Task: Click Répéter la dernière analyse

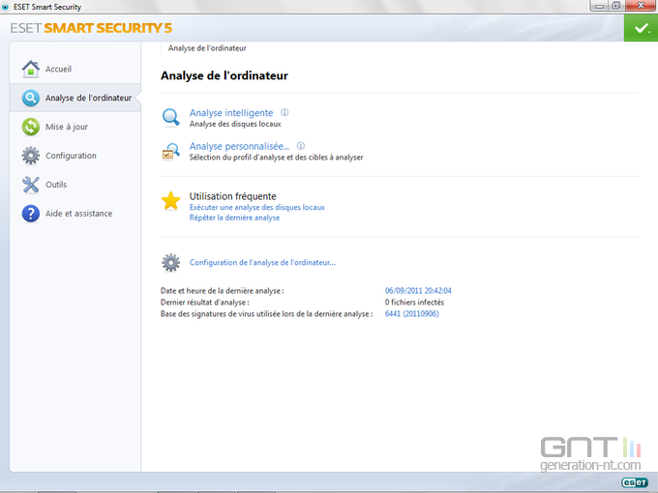Action: click(234, 217)
